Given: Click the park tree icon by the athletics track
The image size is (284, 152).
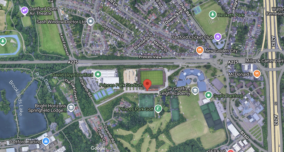Looking at the screenshot, I should click(3, 42).
